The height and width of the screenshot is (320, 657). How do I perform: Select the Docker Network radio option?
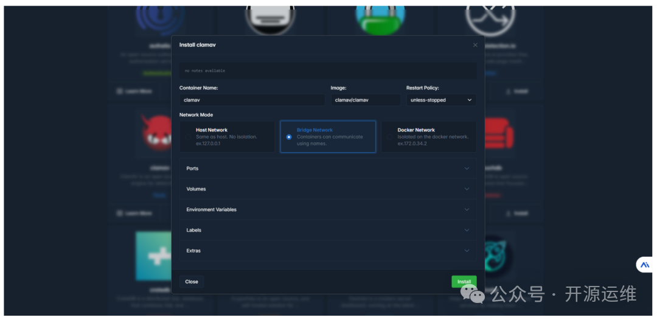pyautogui.click(x=389, y=137)
